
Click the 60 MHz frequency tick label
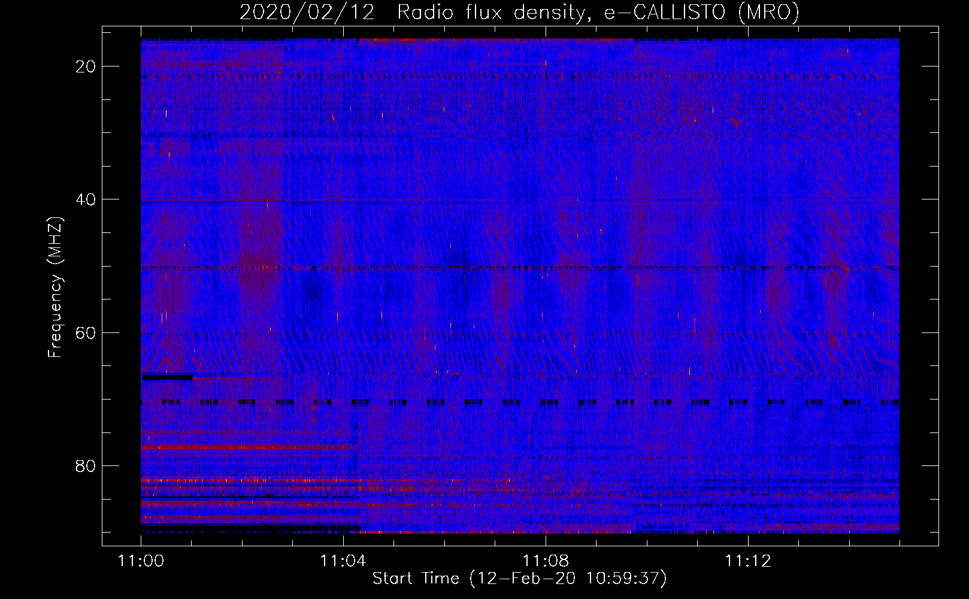pos(86,332)
